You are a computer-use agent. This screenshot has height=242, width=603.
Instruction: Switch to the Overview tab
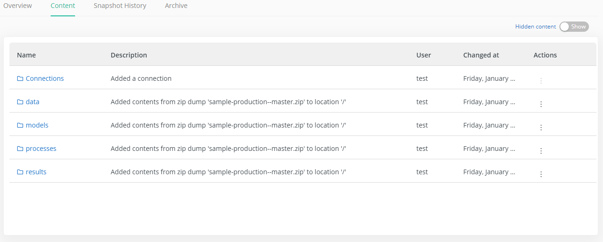coord(18,6)
